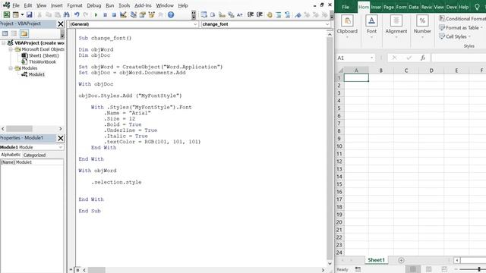This screenshot has height=273, width=486.
Task: Click the Comment Block icon
Action: click(x=279, y=14)
